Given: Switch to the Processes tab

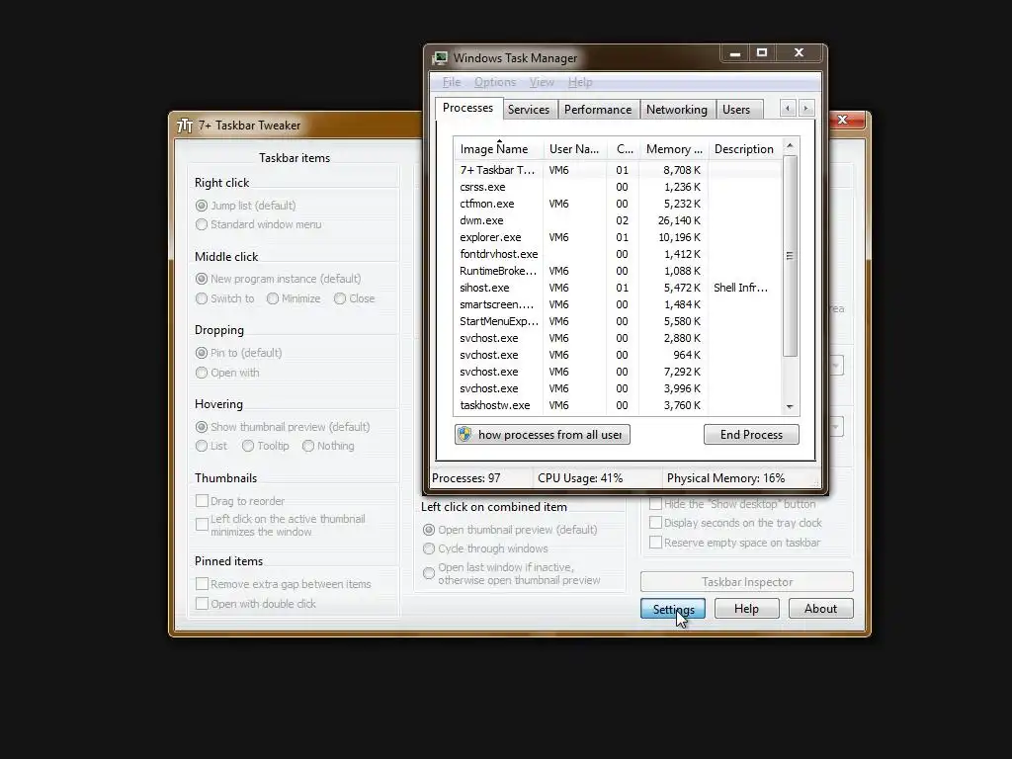Looking at the screenshot, I should point(467,108).
